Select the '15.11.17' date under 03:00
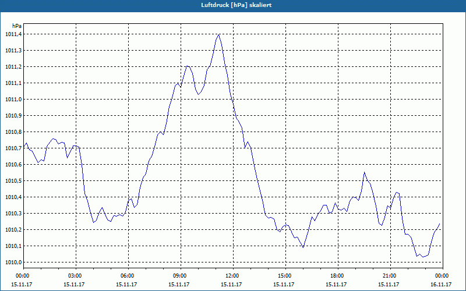Screen dimensions: 466x291 pos(74,285)
